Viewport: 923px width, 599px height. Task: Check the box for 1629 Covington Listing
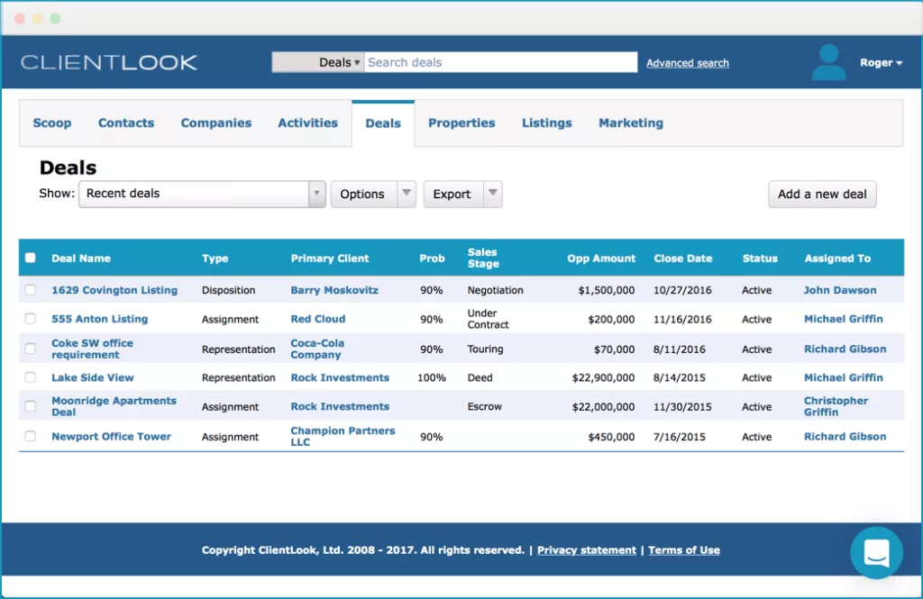31,290
